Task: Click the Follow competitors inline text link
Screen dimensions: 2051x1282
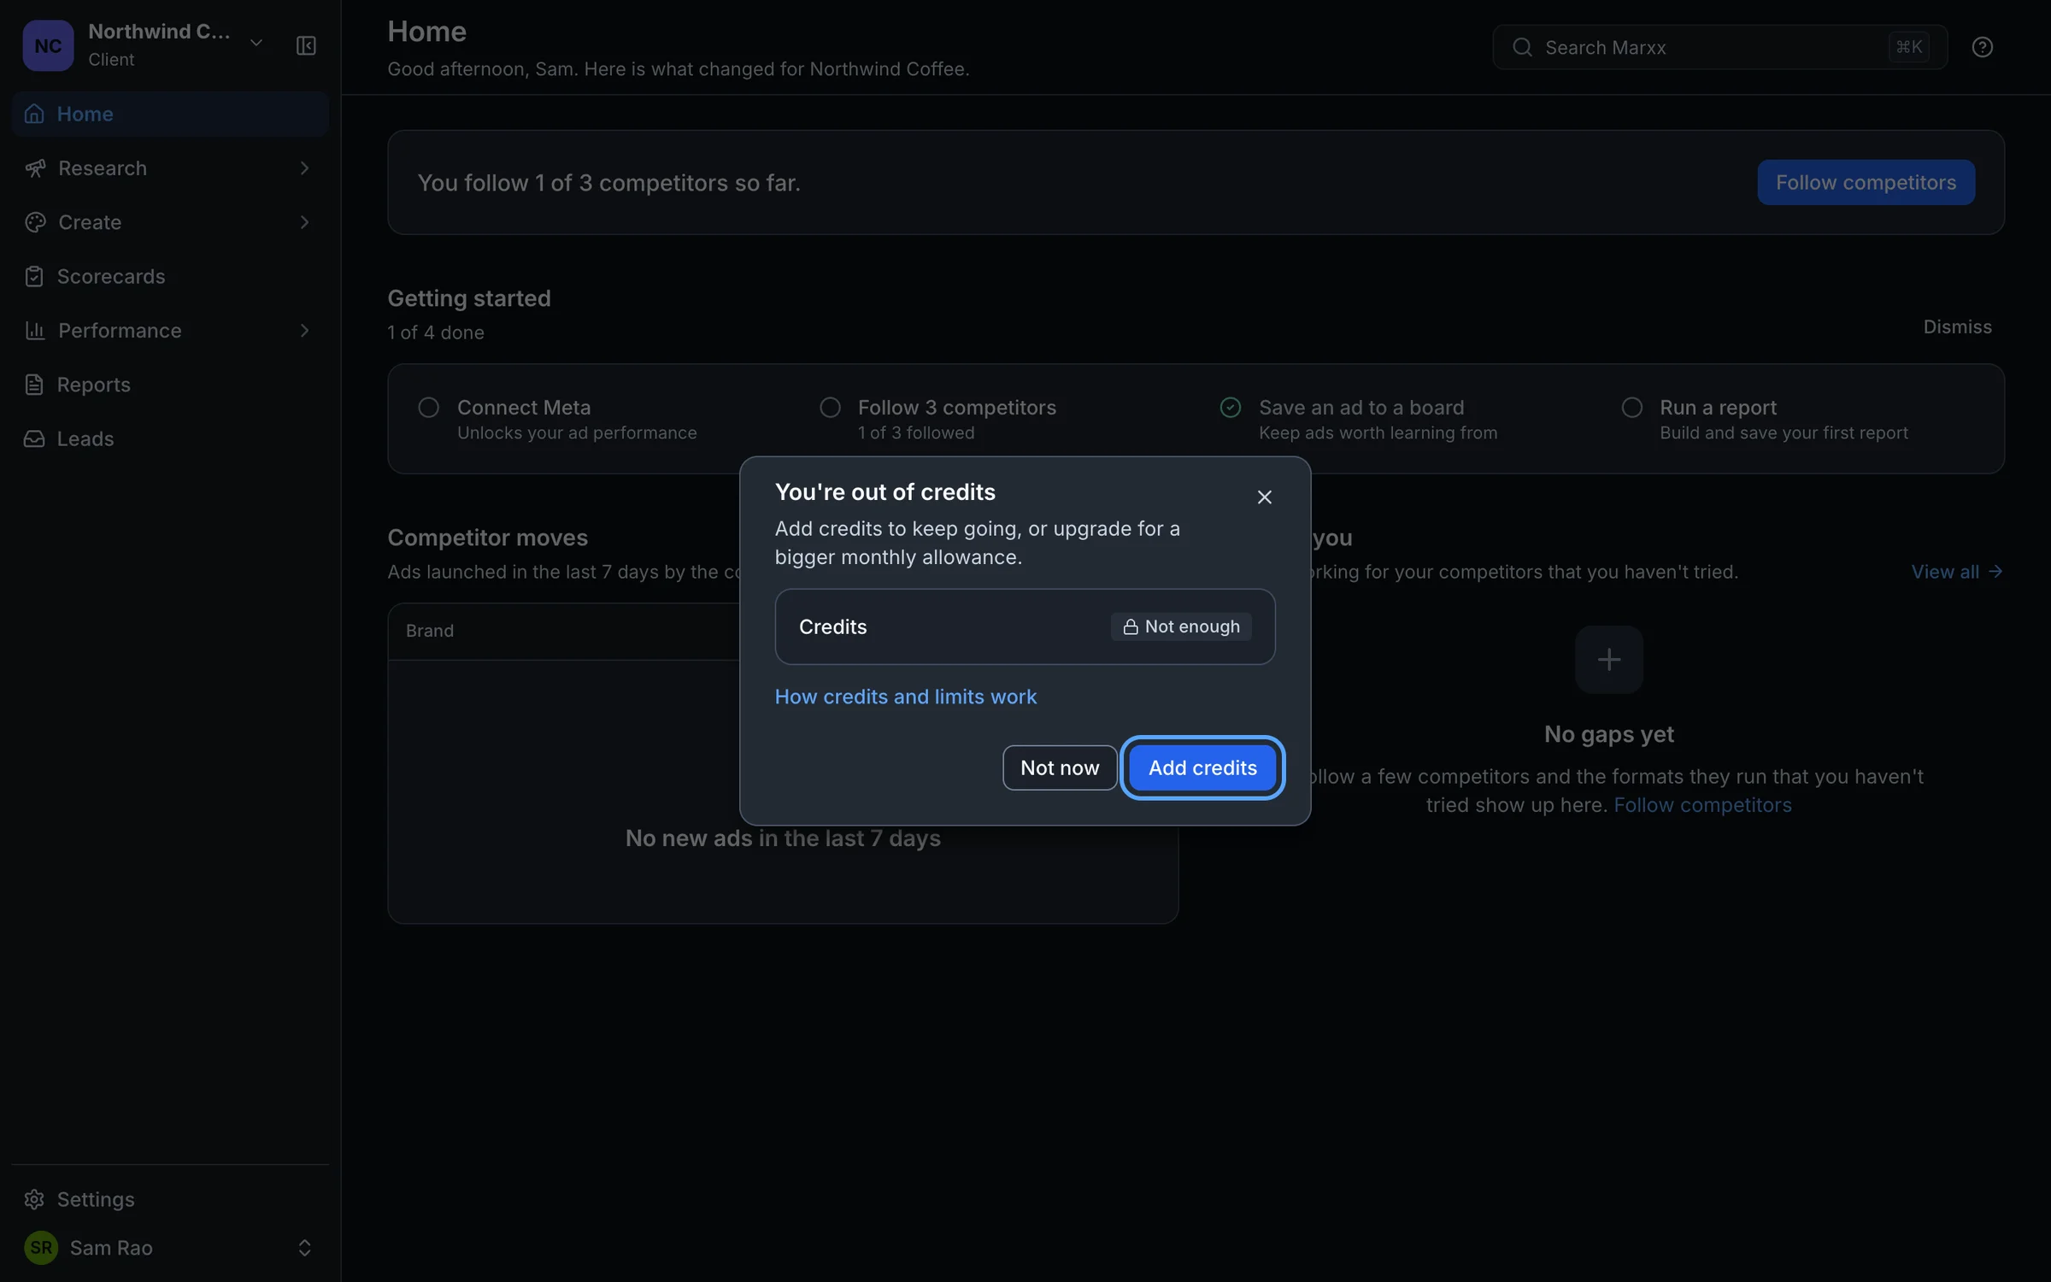Action: click(x=1702, y=805)
